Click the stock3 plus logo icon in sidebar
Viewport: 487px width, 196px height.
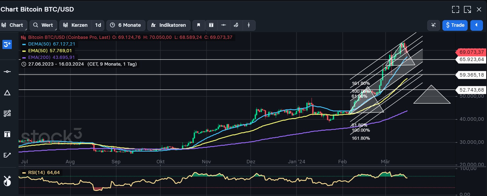coord(7,44)
